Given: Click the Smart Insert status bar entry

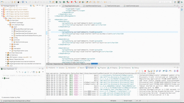Looking at the screenshot, I should point(128,101).
